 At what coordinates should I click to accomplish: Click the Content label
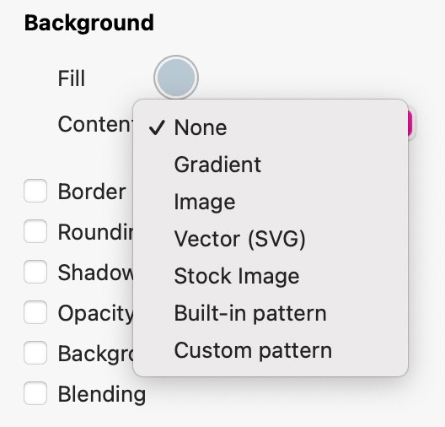coord(95,124)
